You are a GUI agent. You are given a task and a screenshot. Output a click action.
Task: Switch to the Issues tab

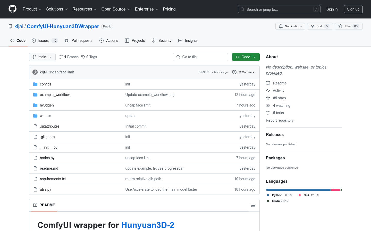(x=45, y=41)
